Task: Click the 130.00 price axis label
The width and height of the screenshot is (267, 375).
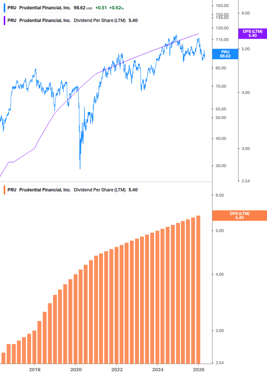Action: point(222,28)
